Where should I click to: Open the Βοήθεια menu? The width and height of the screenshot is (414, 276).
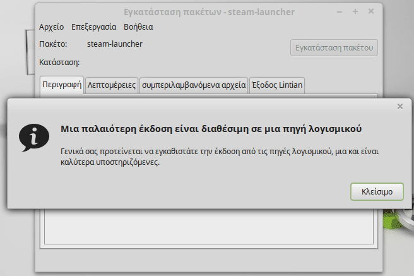(138, 27)
